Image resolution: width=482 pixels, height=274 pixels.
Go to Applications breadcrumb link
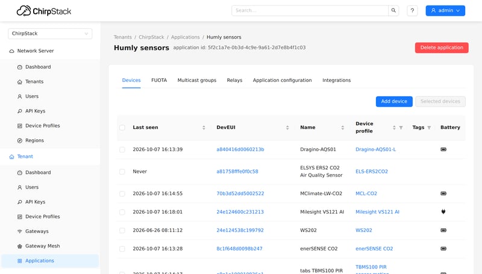186,37
